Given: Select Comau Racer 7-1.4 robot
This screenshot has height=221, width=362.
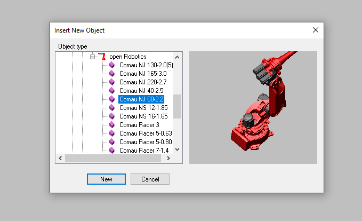Looking at the screenshot, I should click(144, 150).
